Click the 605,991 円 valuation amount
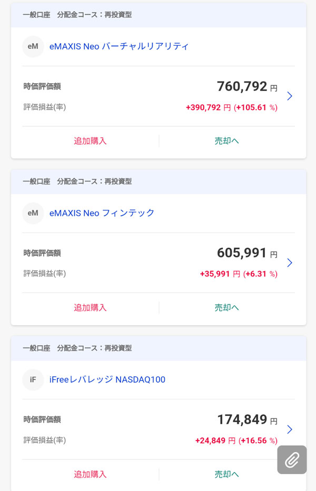This screenshot has width=316, height=491. [246, 253]
